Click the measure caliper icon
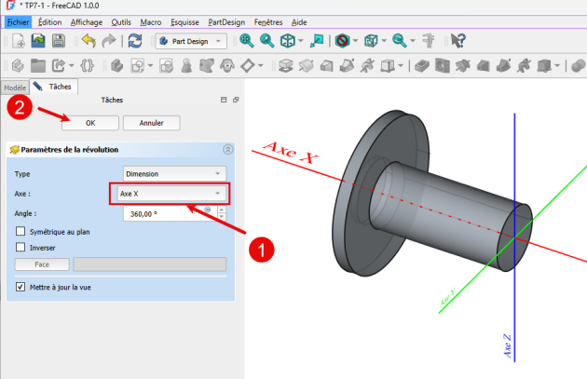Viewport: 587px width, 379px height. coord(430,41)
